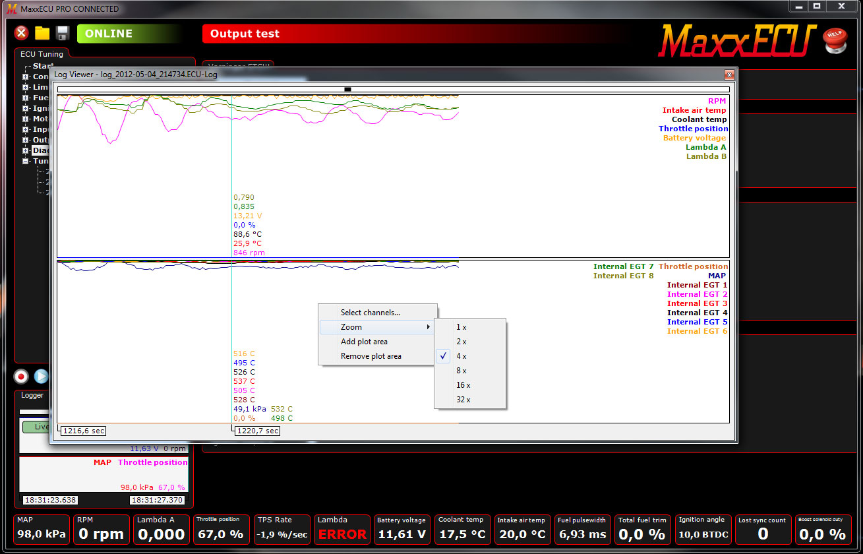863x554 pixels.
Task: Click the Battery voltage 11,61 V gauge
Action: coord(403,529)
